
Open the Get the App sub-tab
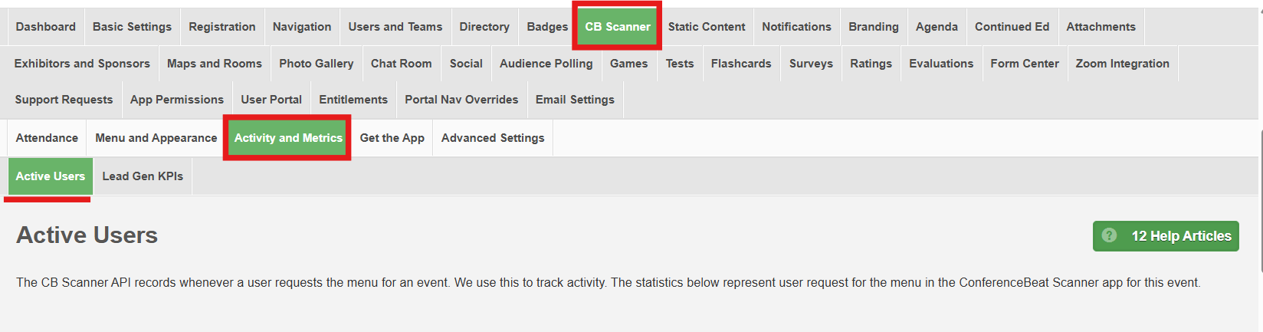392,138
